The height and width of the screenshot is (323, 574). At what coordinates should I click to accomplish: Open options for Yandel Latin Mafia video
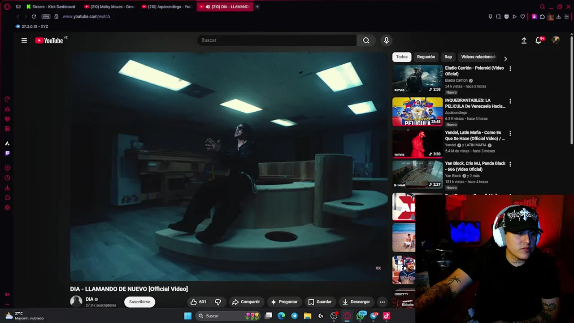click(x=510, y=133)
